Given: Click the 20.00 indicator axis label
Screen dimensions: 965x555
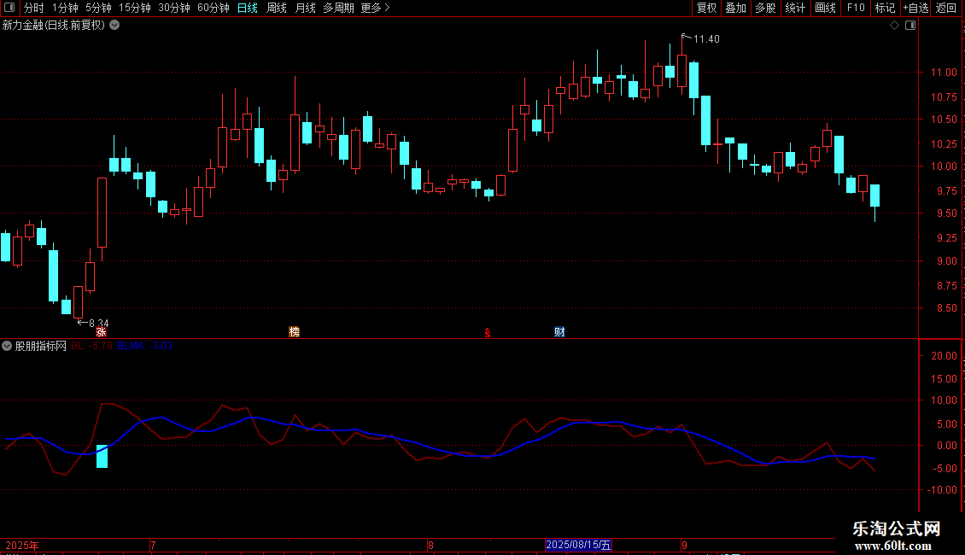Looking at the screenshot, I should click(944, 356).
